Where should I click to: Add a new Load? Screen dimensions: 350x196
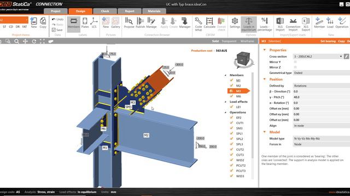(x=330, y=23)
